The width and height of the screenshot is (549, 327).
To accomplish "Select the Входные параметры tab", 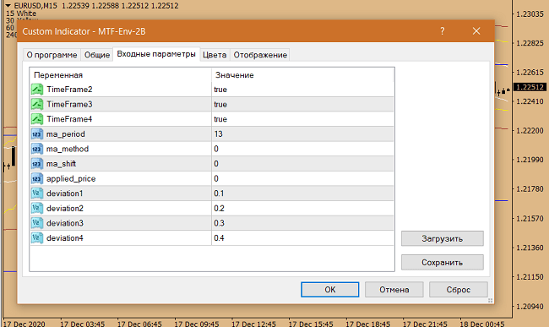I will coord(156,54).
